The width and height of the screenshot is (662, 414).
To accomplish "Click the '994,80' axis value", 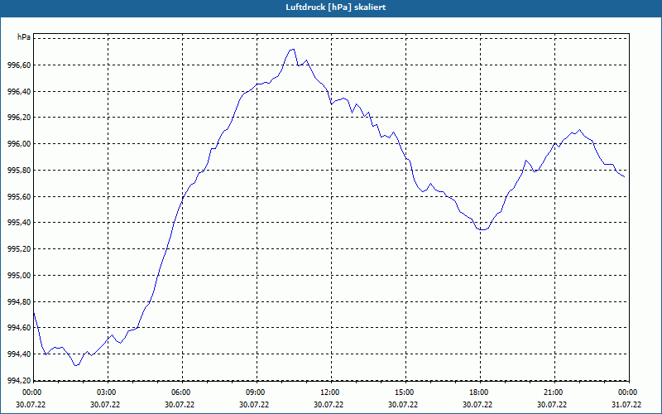I will click(19, 301).
